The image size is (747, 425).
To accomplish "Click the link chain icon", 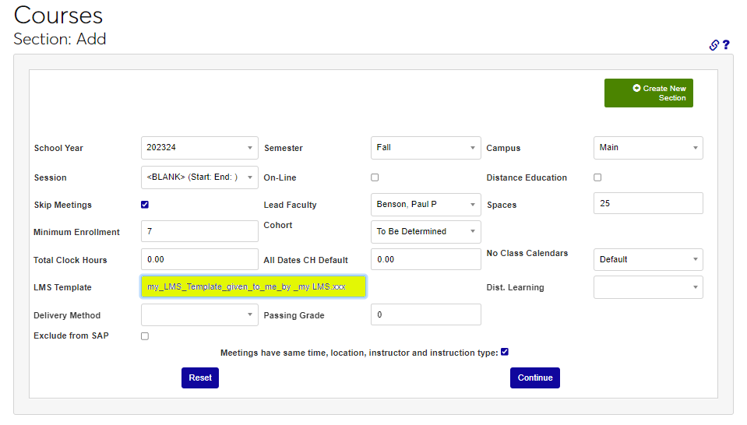I will (x=714, y=45).
